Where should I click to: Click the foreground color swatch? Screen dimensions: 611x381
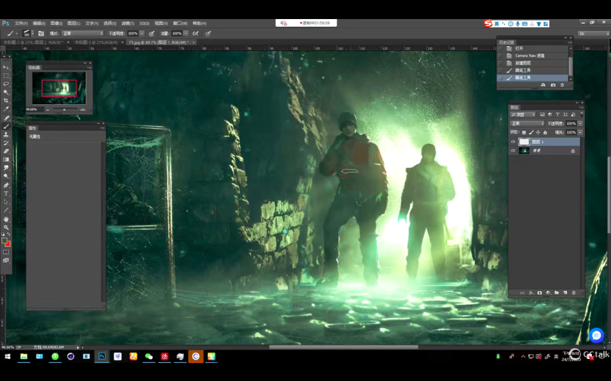click(x=5, y=241)
